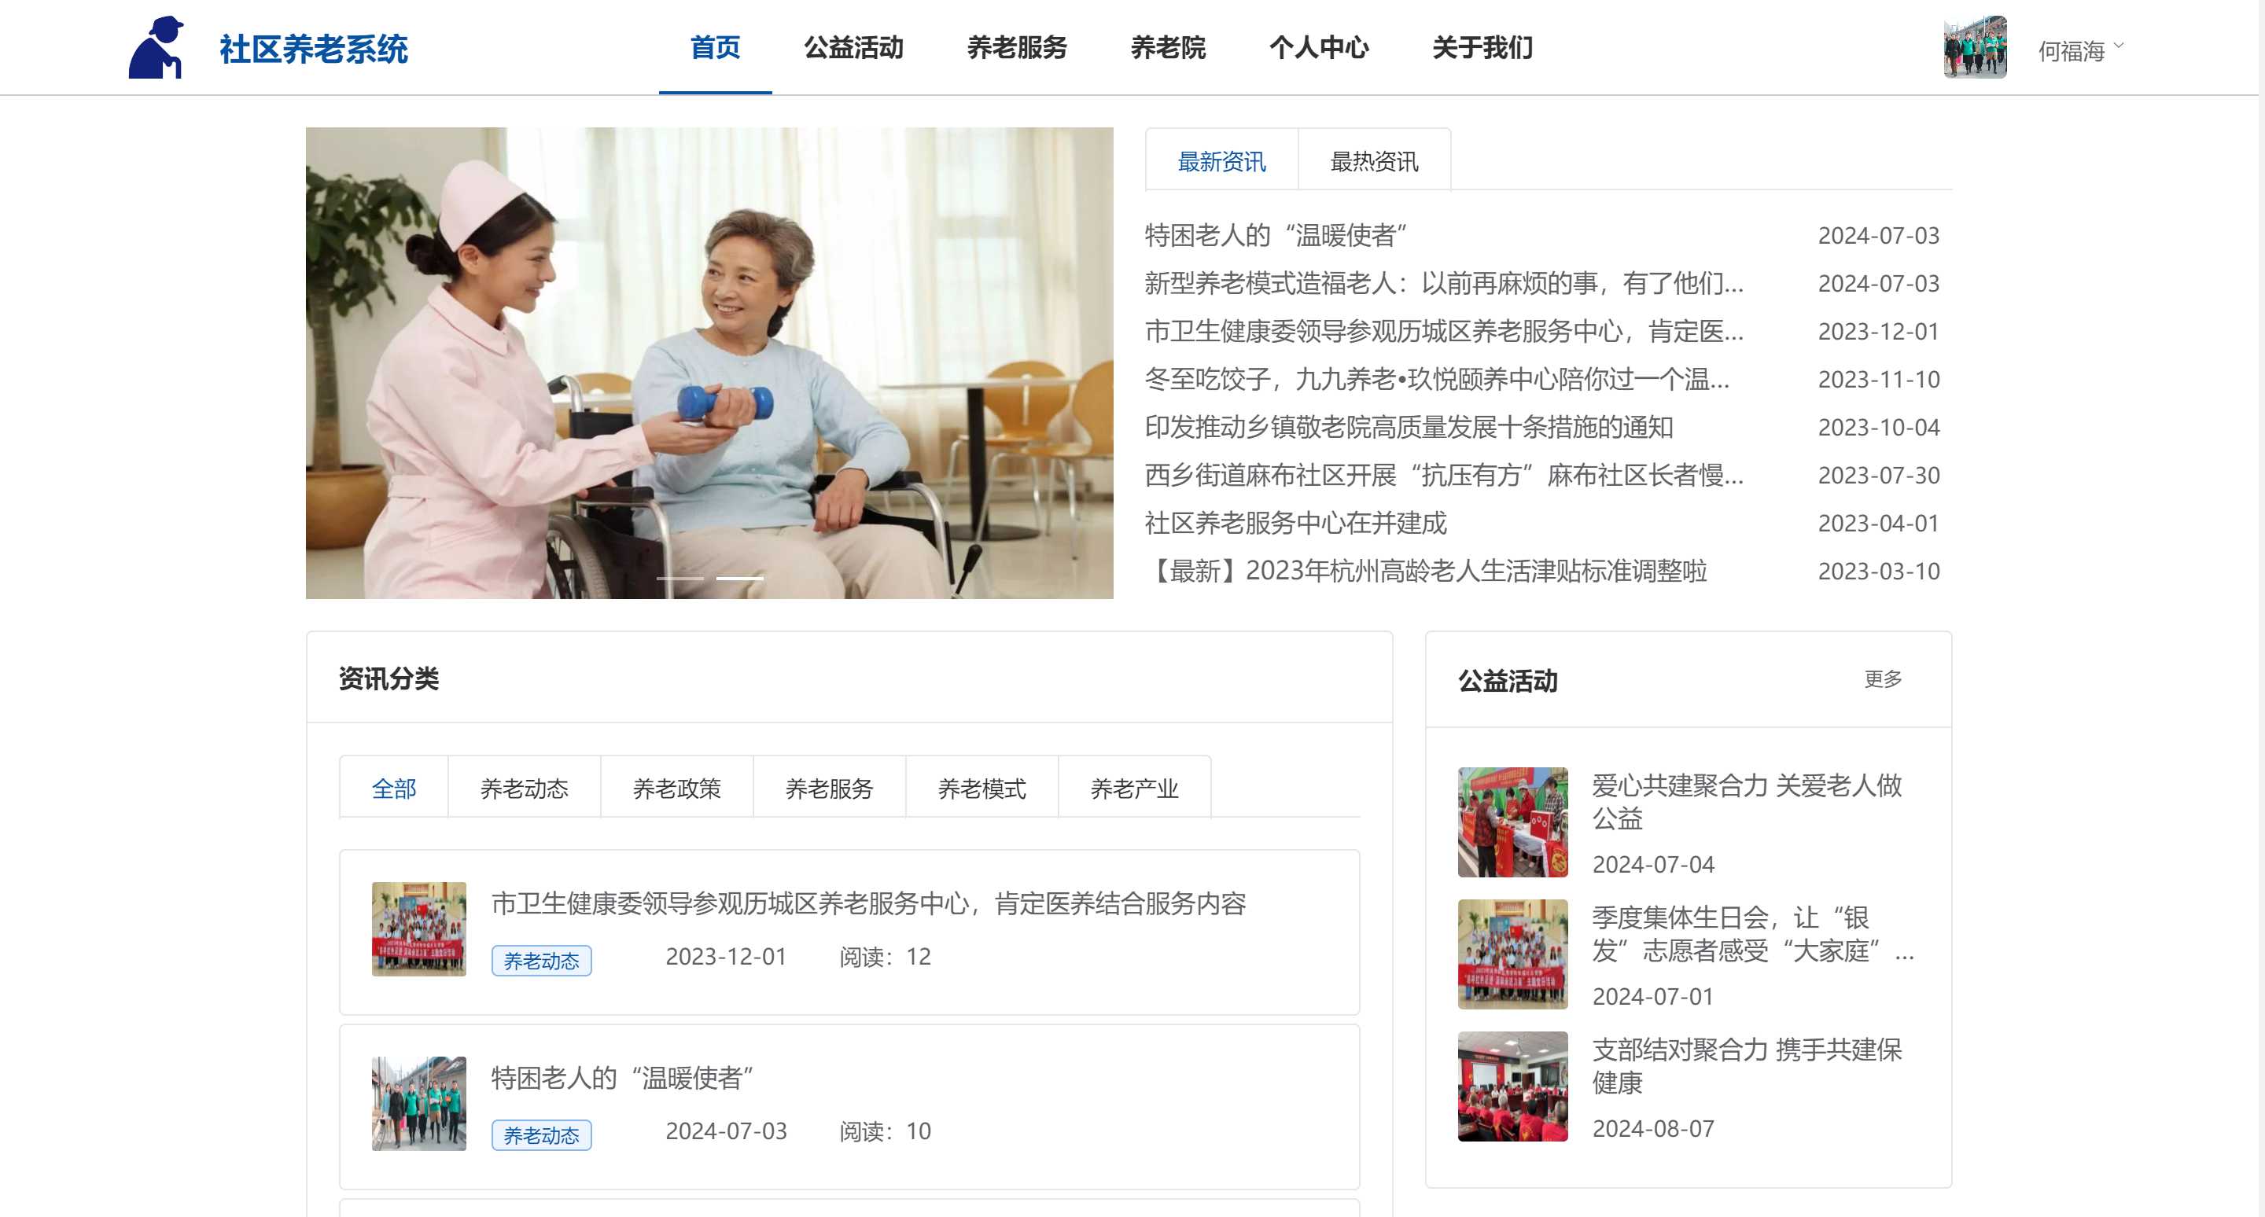Open thumbnail for 季度集体生日会 activity

coord(1512,954)
